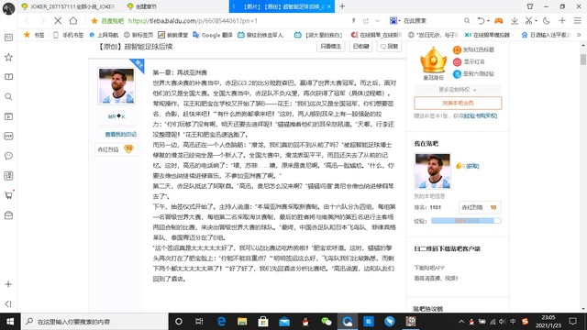The image size is (587, 330).
Task: Open a new browser tab
Action: coord(342,6)
